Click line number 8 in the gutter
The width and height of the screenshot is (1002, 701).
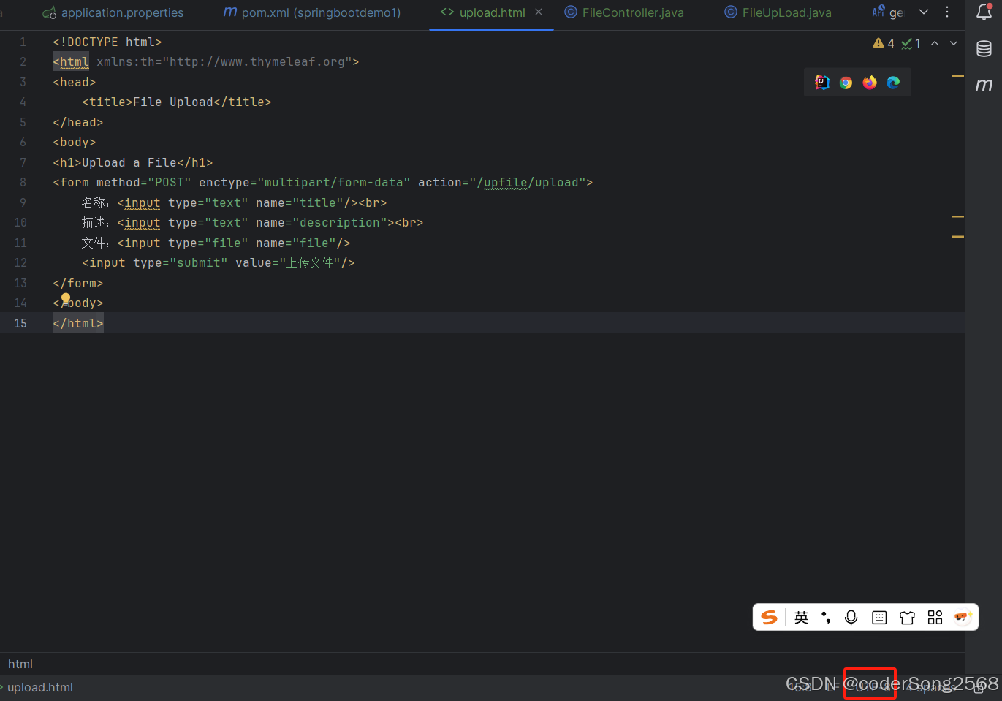click(23, 183)
